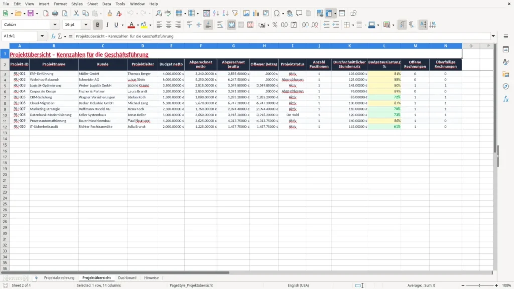This screenshot has width=514, height=289.
Task: Click the Print icon
Action: coord(55,13)
